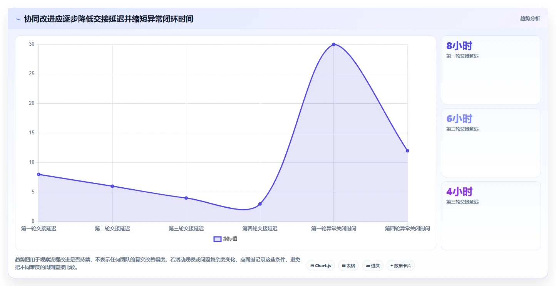Click the y-axis value 25
Viewport: 556px width, 286px height.
point(32,74)
